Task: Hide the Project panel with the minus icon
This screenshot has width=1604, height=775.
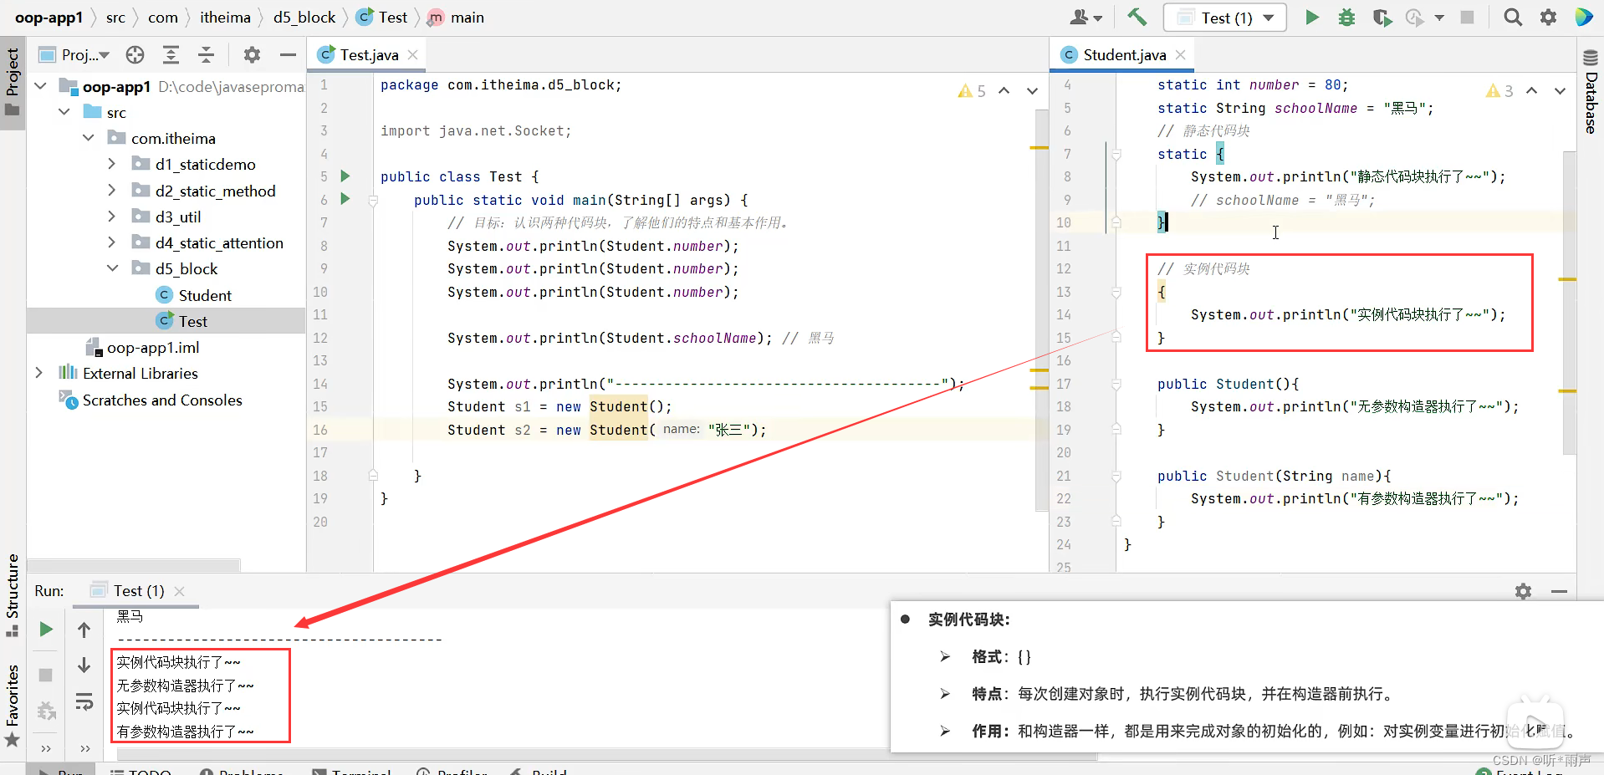Action: pyautogui.click(x=288, y=54)
